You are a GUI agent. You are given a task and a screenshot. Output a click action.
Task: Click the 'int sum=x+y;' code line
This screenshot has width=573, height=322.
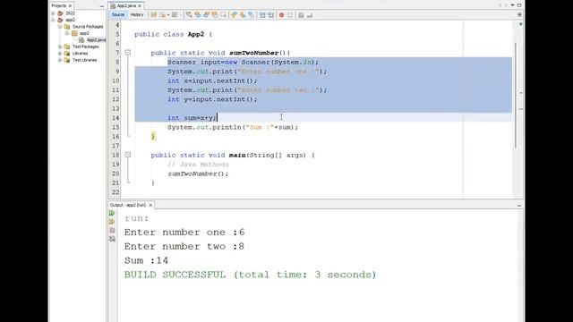coord(192,118)
